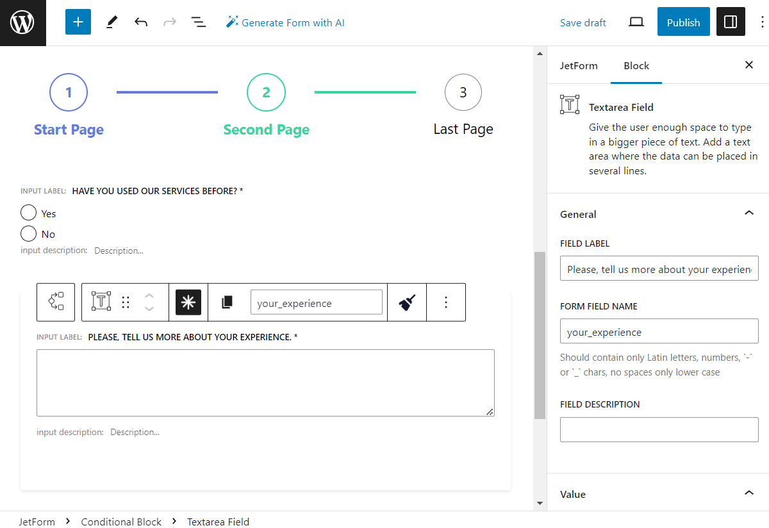This screenshot has width=769, height=528.
Task: Open the Document Overview list icon
Action: tap(199, 21)
